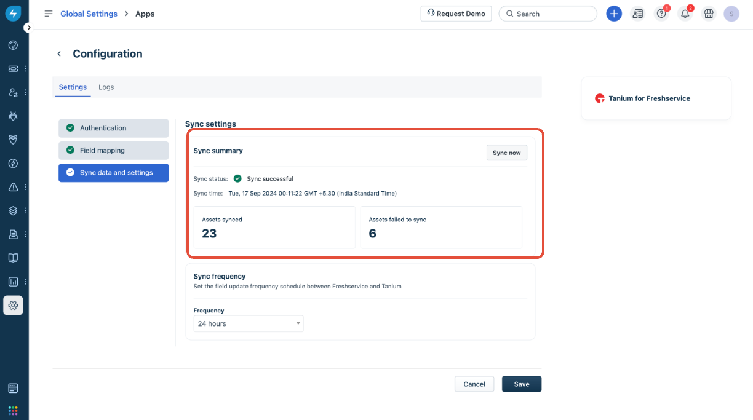Open three-dot menu next to reports icon
Image resolution: width=753 pixels, height=420 pixels.
[x=25, y=282]
